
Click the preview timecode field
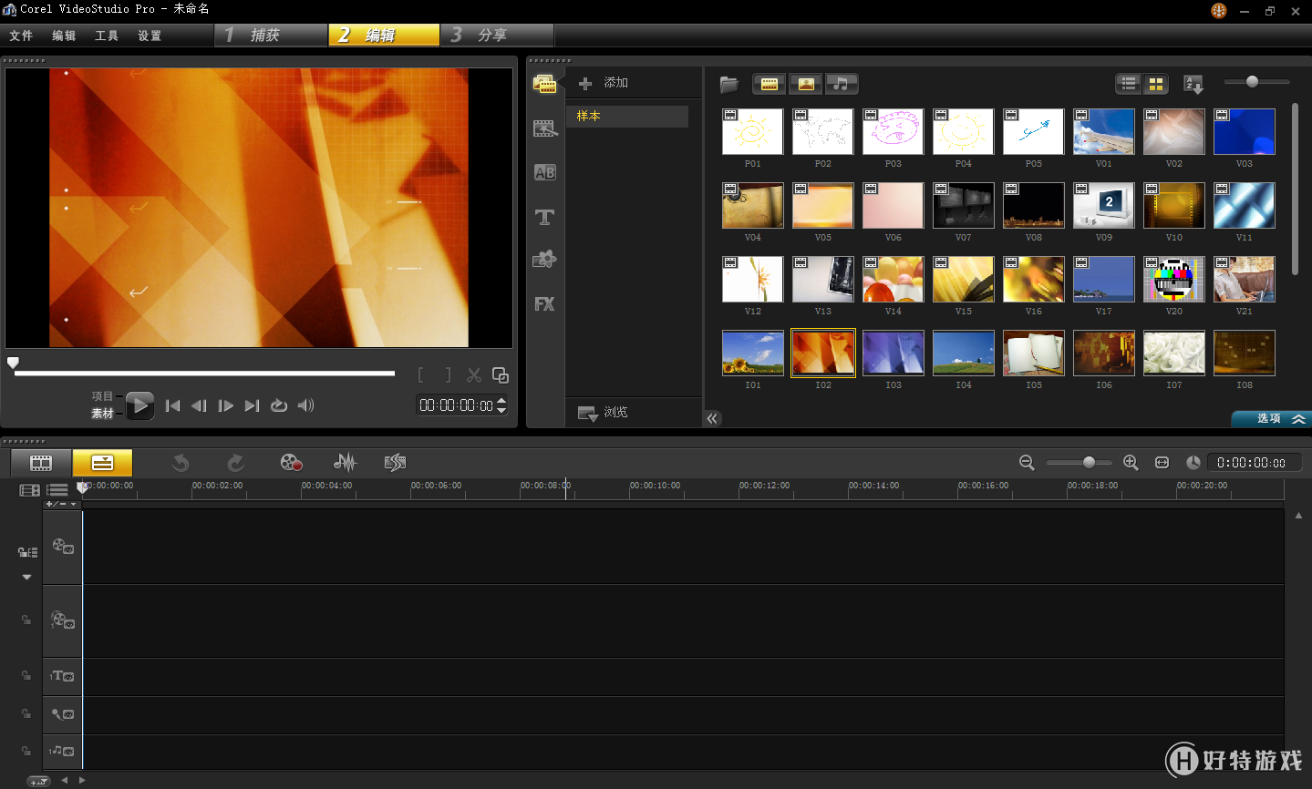click(456, 405)
